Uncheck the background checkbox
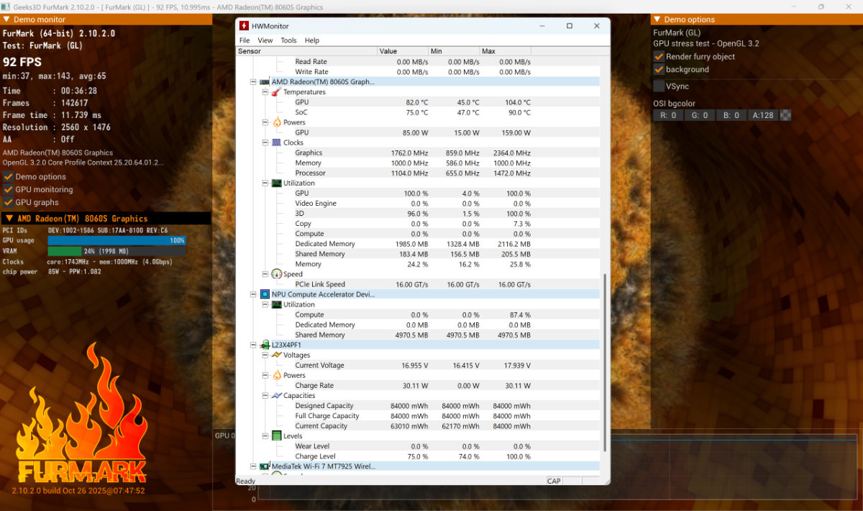This screenshot has height=511, width=863. 659,69
